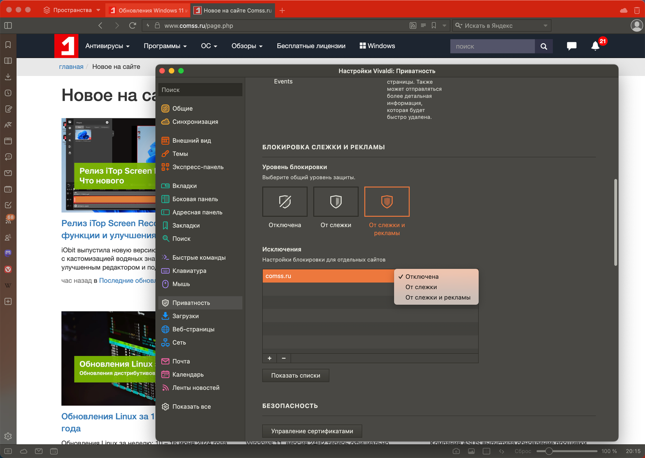This screenshot has width=645, height=458.
Task: Open the Вкладки settings category
Action: [200, 186]
